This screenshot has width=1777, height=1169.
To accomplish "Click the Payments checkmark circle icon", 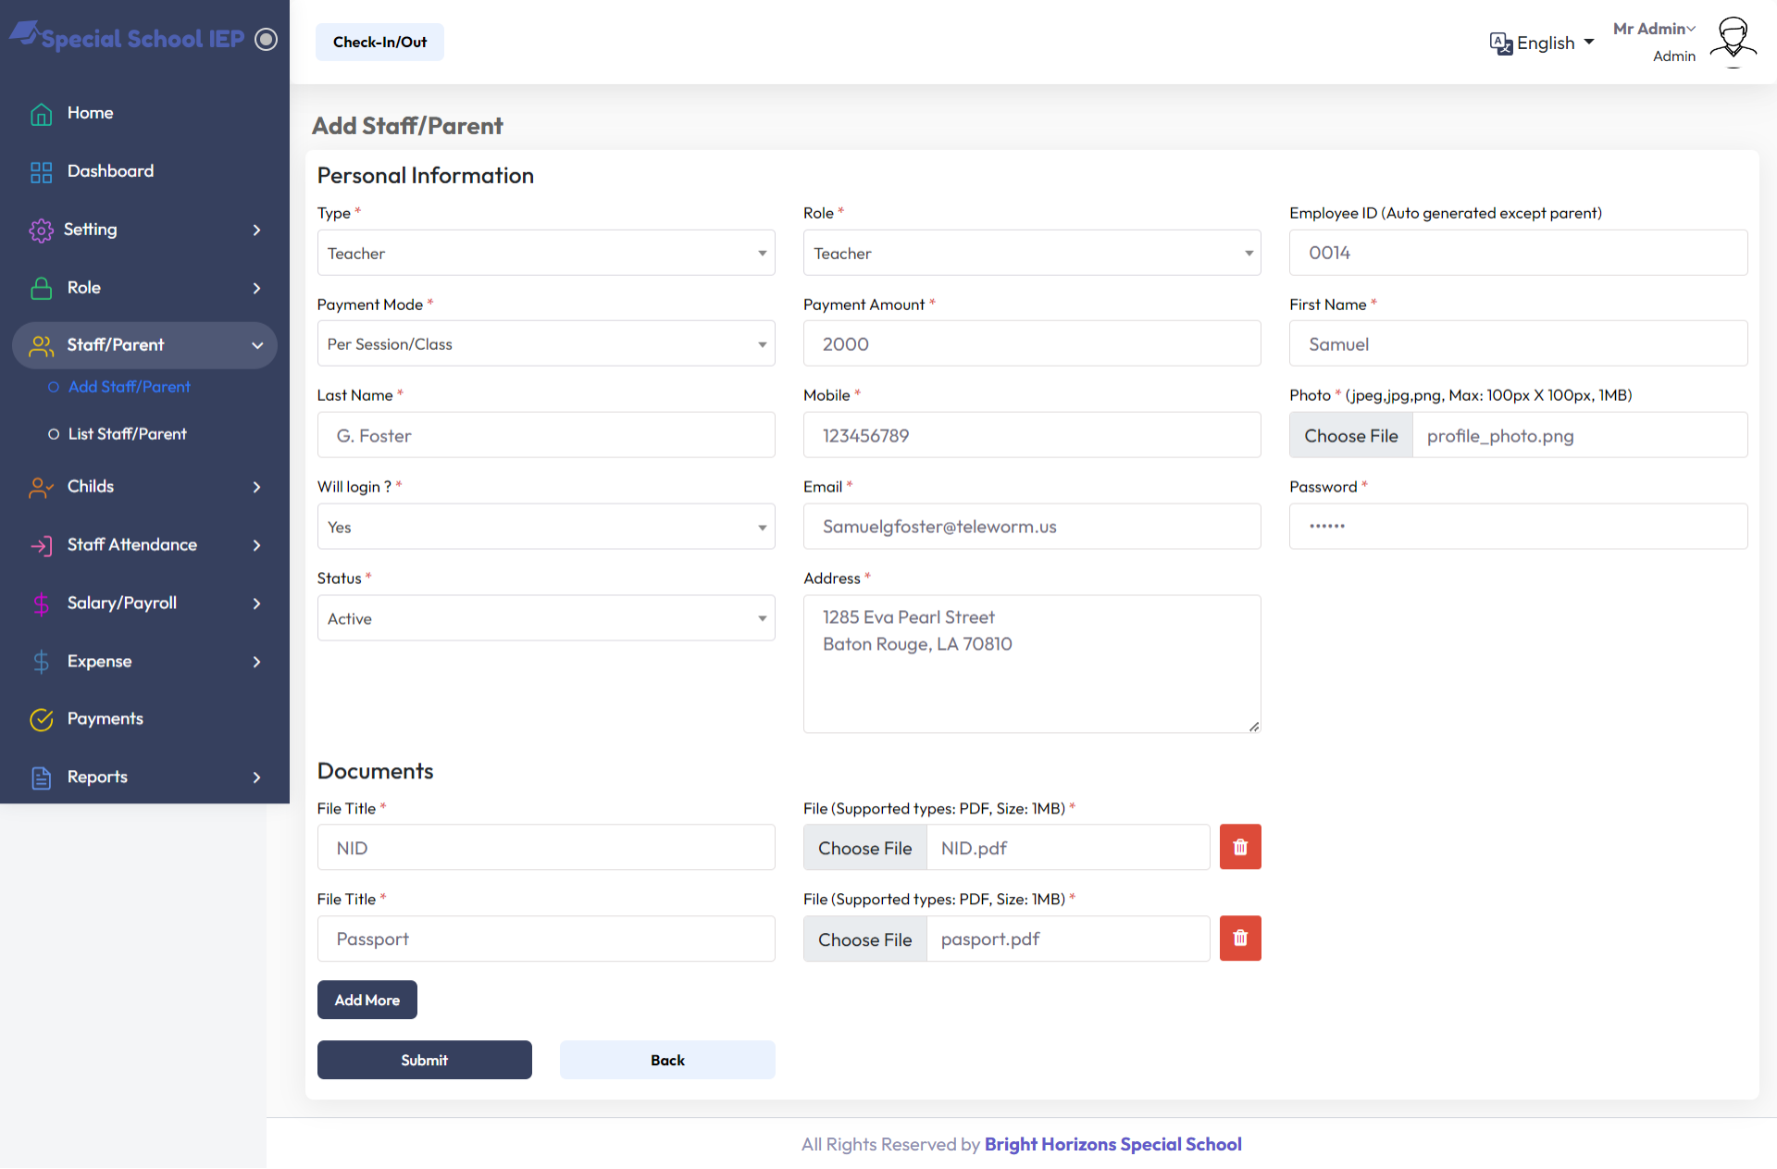I will tap(41, 719).
